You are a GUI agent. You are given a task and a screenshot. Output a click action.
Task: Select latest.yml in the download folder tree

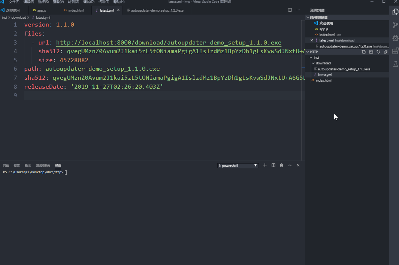(x=325, y=75)
